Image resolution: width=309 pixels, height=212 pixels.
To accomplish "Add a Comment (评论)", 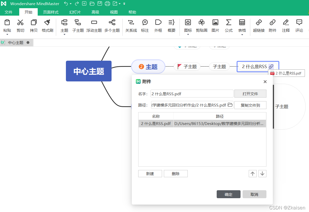I will pos(299,26).
